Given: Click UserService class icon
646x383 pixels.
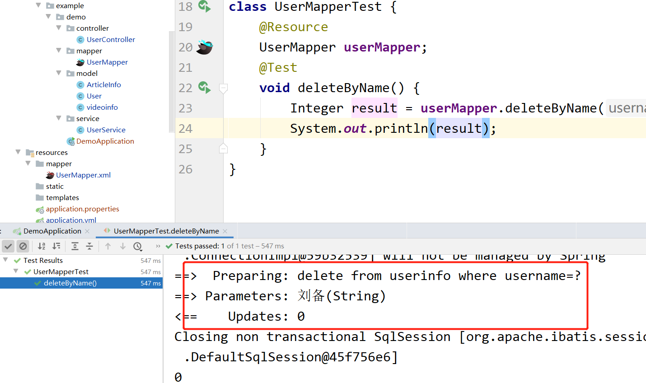Looking at the screenshot, I should coord(80,130).
